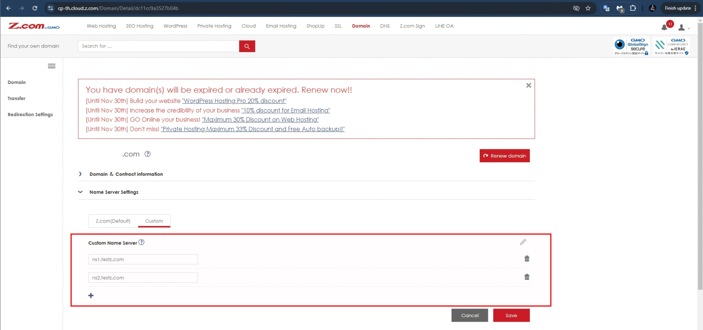Open the browser extensions puzzle icon
Screen dimensions: 703x330
click(633, 8)
